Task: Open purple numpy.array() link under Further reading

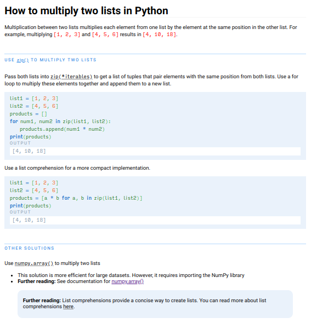Action: point(128,281)
